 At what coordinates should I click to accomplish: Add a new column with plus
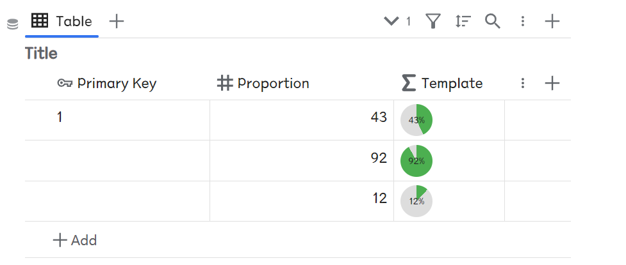(x=552, y=83)
